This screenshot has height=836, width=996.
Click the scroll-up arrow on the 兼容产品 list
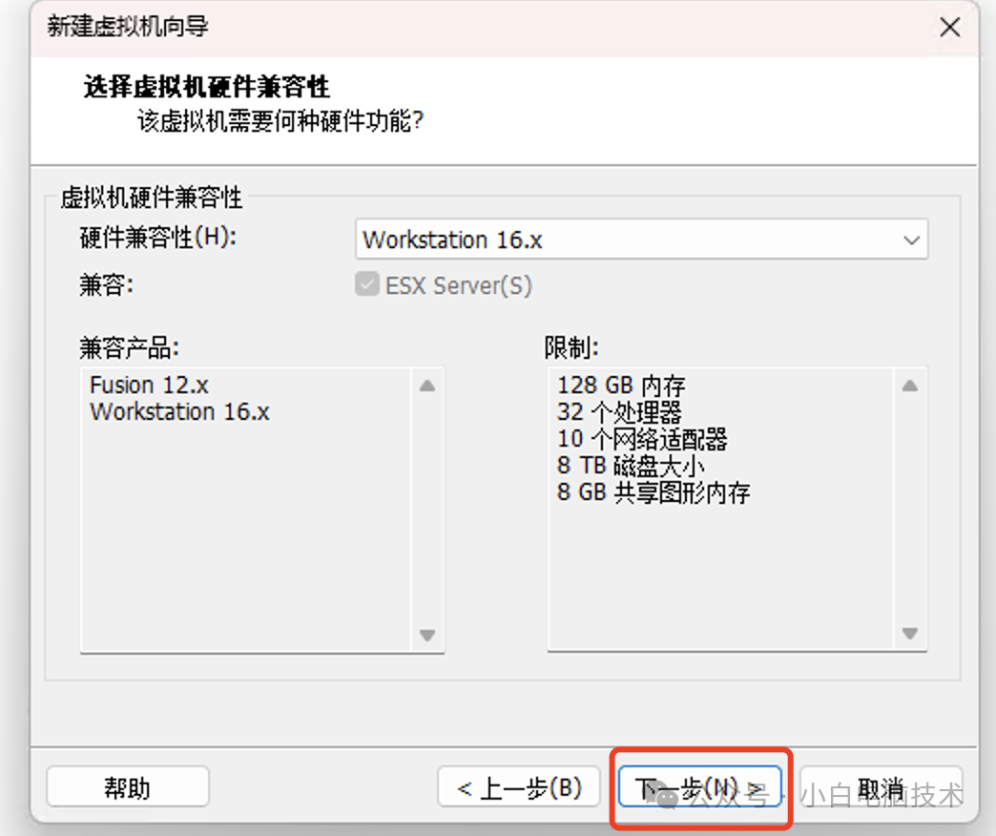coord(427,384)
